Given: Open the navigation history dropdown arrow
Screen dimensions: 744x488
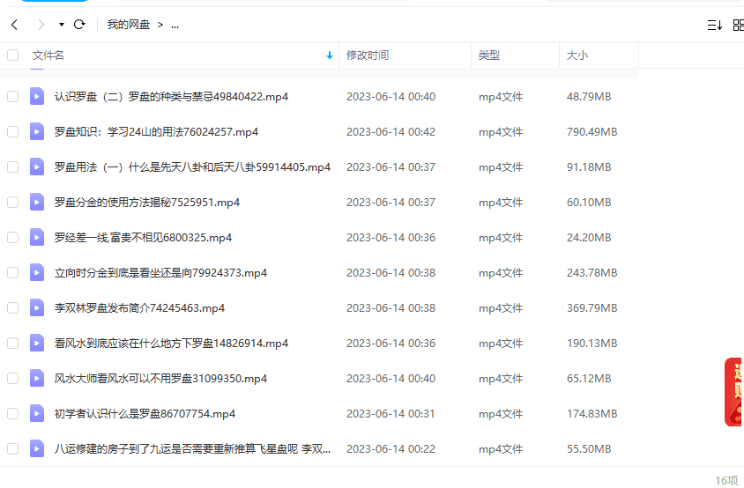Looking at the screenshot, I should coord(61,25).
